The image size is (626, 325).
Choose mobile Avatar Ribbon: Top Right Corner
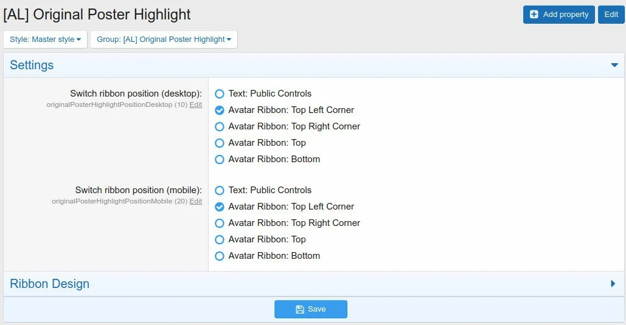(220, 224)
